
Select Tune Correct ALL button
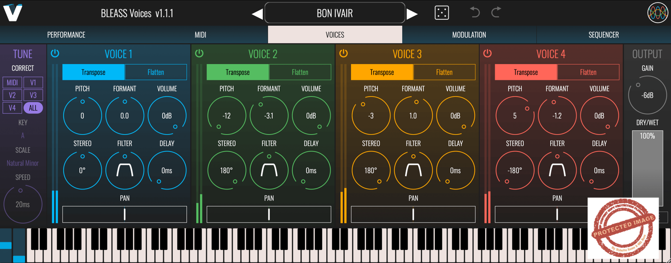(x=33, y=108)
